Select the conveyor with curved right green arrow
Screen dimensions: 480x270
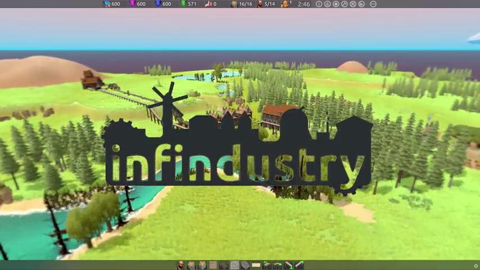click(x=278, y=265)
